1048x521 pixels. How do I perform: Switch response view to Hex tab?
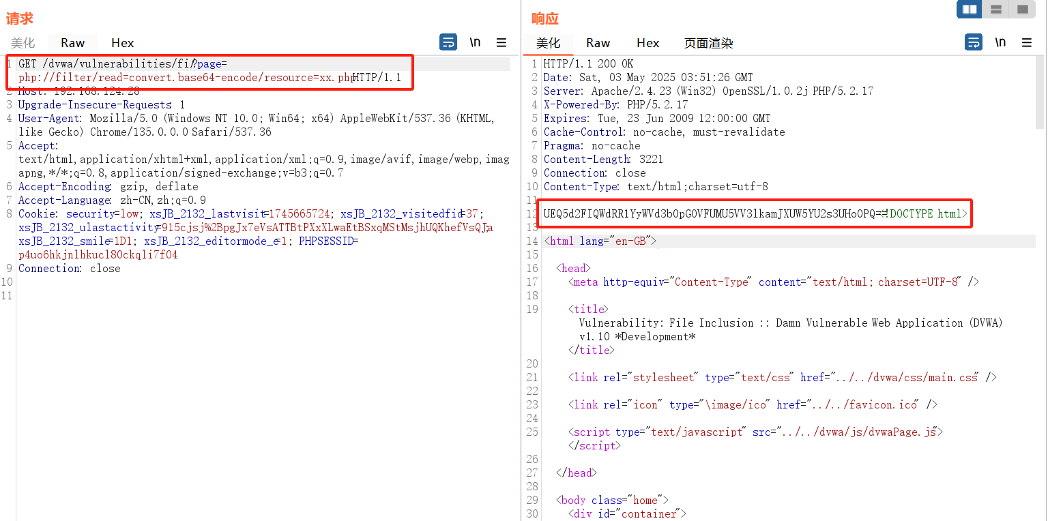(x=648, y=43)
